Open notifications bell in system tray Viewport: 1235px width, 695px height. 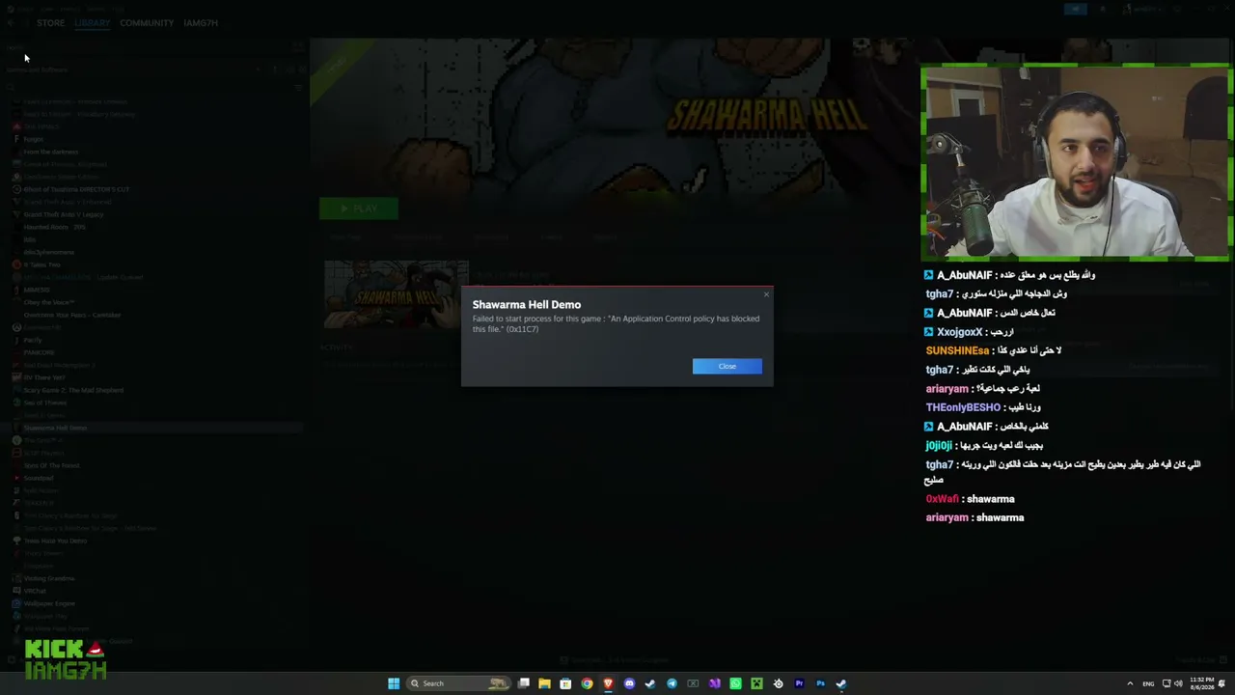(1222, 683)
